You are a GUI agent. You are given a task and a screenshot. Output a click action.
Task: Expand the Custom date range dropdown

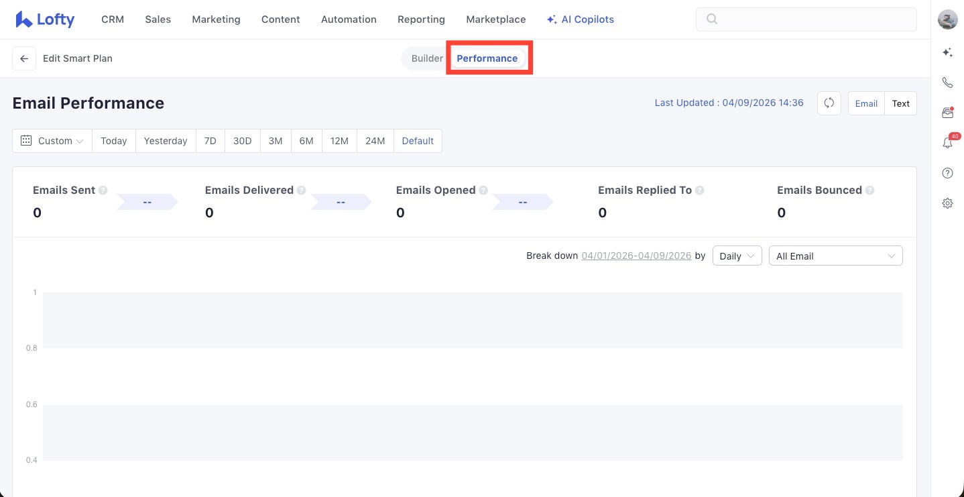coord(52,141)
